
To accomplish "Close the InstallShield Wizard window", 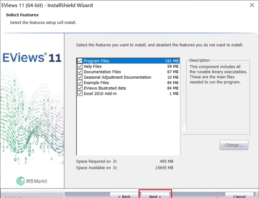I will click(252, 5).
